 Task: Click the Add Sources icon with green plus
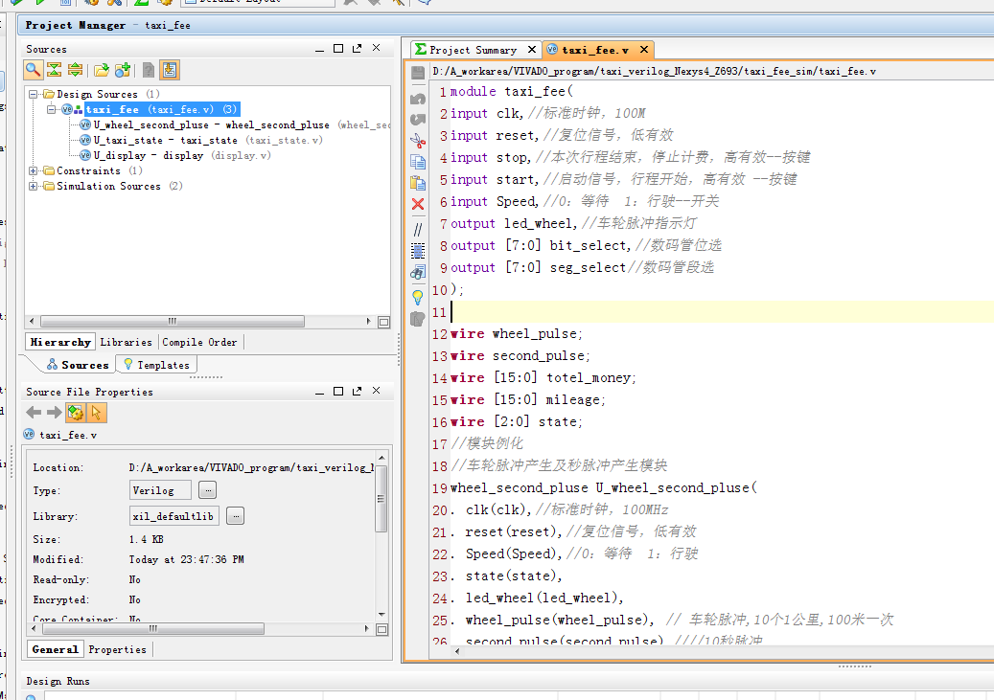point(123,70)
